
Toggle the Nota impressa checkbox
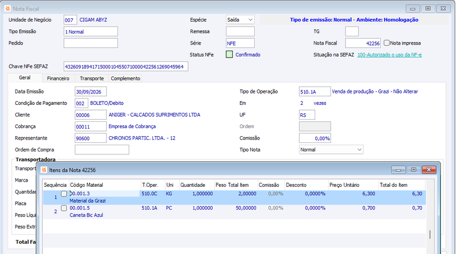tap(386, 43)
